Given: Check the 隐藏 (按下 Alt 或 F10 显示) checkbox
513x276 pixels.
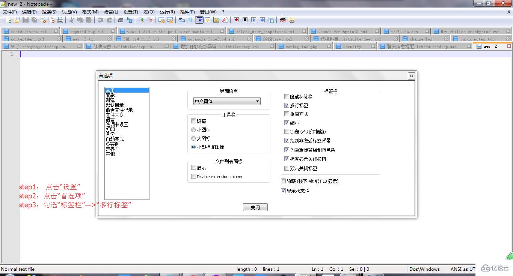Looking at the screenshot, I should pyautogui.click(x=284, y=181).
